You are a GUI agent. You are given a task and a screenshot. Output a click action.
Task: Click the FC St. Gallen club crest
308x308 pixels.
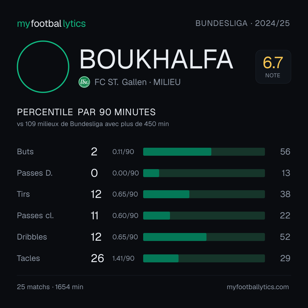pyautogui.click(x=84, y=82)
